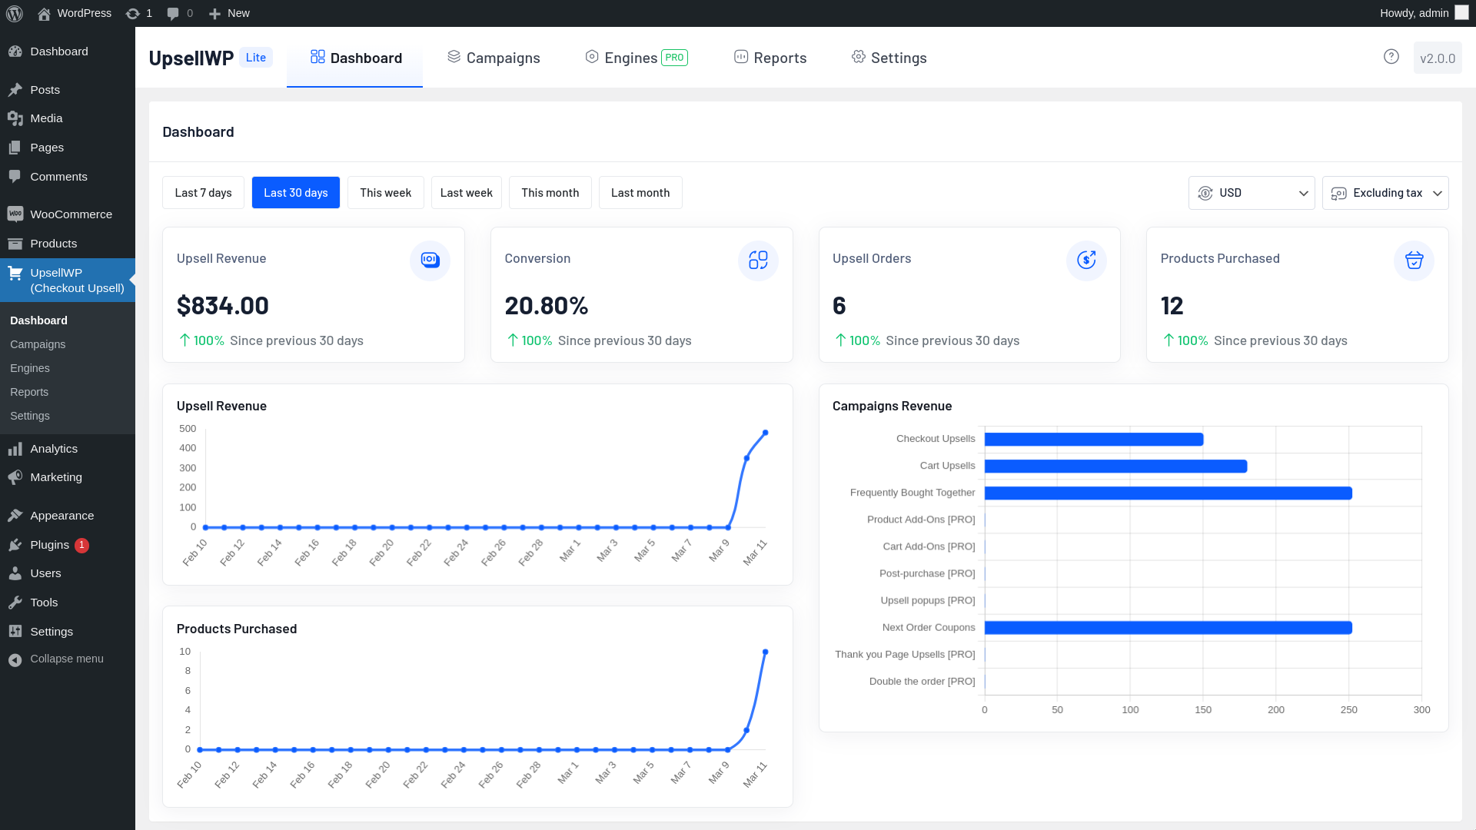Select the This week filter
This screenshot has width=1476, height=830.
click(x=386, y=193)
